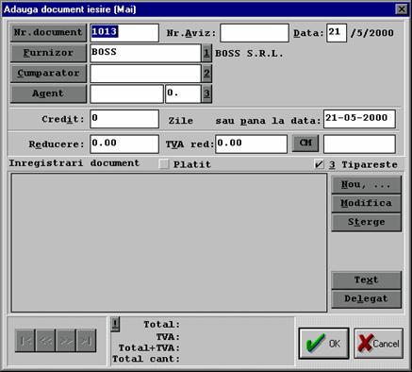Uncheck the Tipareste checkbox

tap(319, 164)
